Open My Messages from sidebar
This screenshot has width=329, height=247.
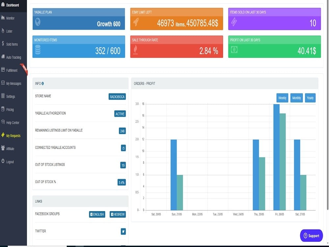13,83
